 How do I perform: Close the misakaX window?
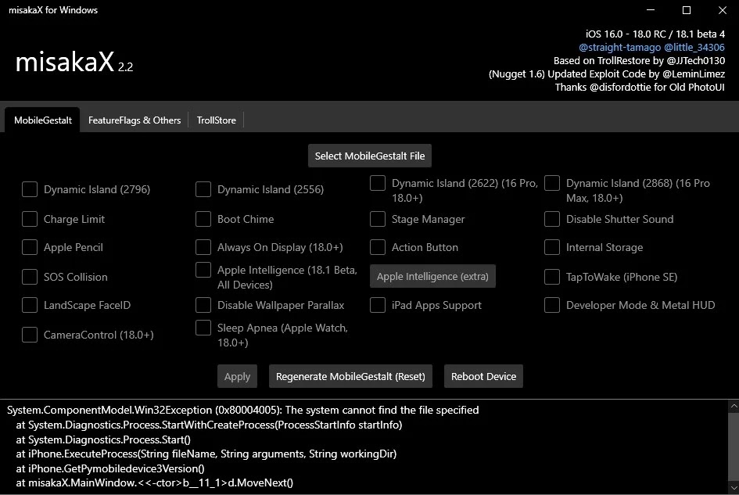[x=722, y=10]
